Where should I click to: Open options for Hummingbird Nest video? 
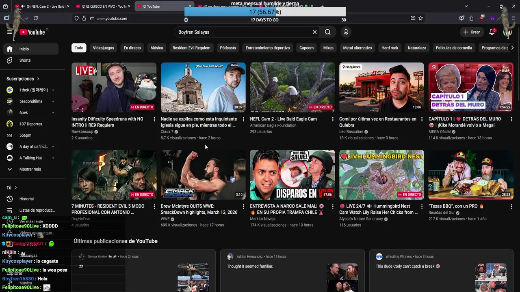coord(422,206)
